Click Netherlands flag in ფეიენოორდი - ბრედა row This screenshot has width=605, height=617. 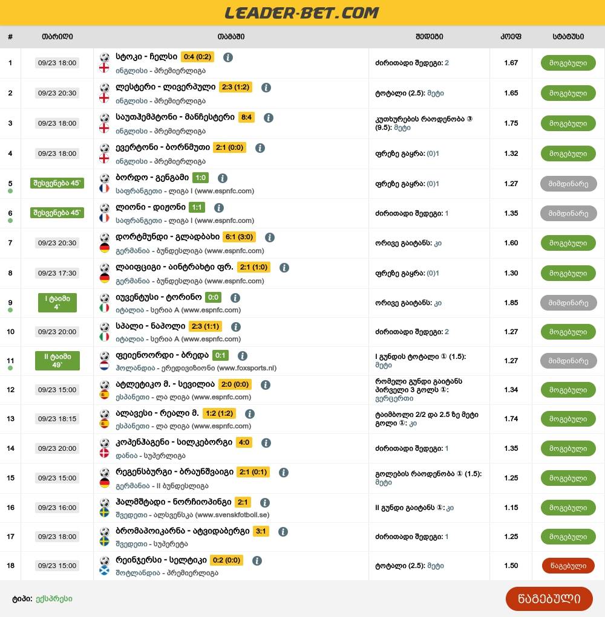point(104,366)
